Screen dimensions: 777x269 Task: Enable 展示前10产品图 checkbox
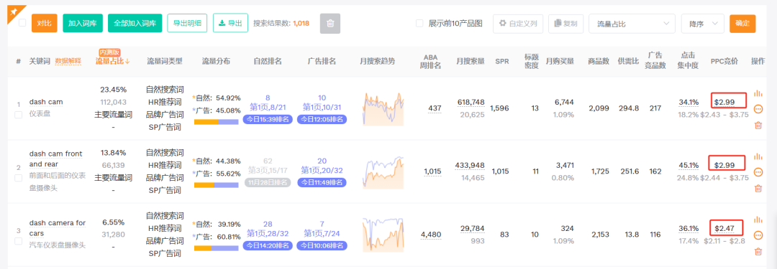click(419, 23)
